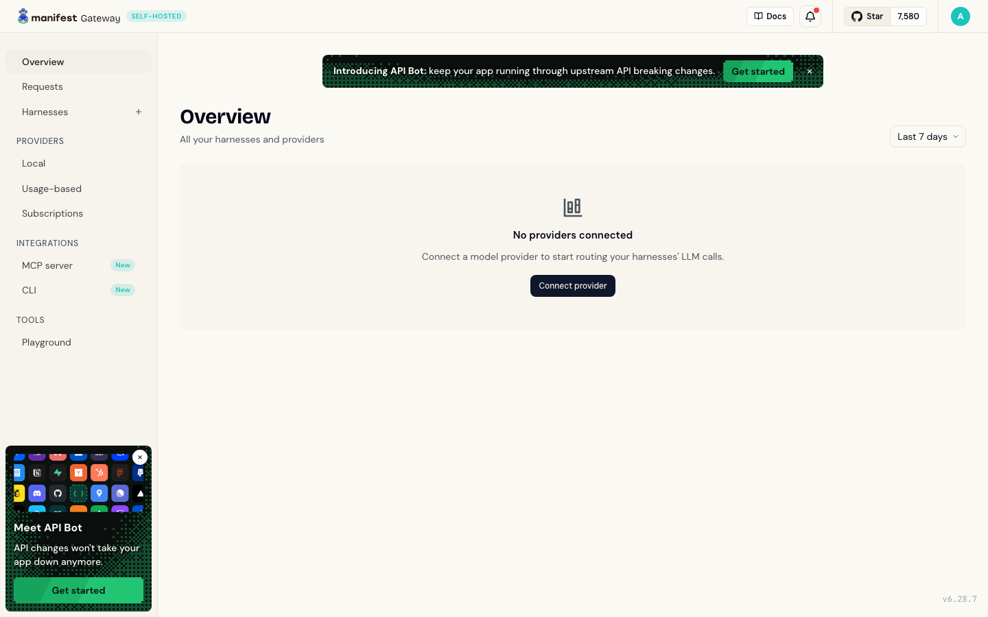The width and height of the screenshot is (988, 617).
Task: Open the Last 7 days dropdown
Action: 928,136
